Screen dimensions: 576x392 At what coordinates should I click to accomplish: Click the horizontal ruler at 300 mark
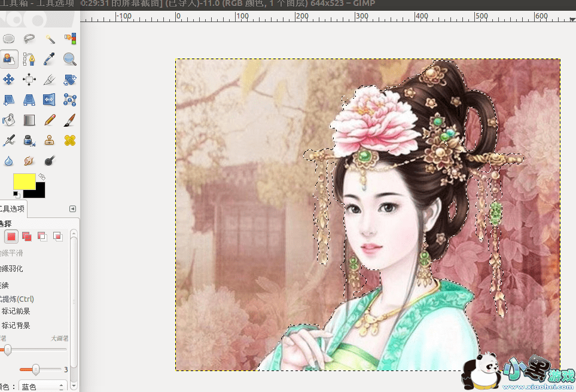click(361, 16)
